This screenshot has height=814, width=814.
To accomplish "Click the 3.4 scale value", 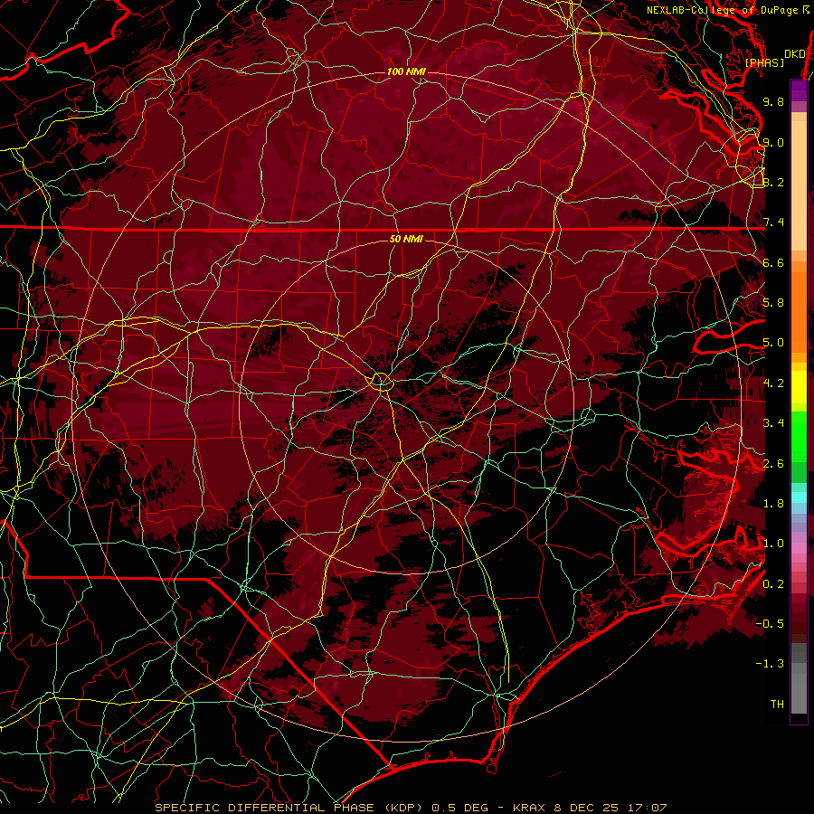I will click(x=773, y=423).
